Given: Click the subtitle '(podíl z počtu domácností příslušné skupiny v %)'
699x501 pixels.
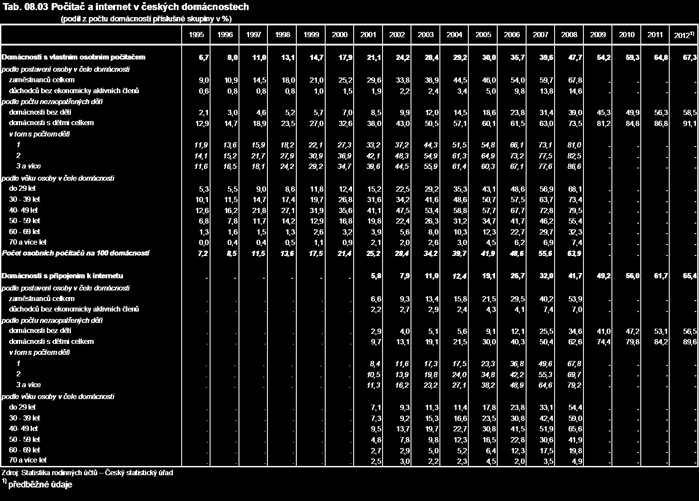Looking at the screenshot, I should pos(146,19).
